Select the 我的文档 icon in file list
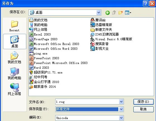The image size is (156, 121). (x=31, y=20)
